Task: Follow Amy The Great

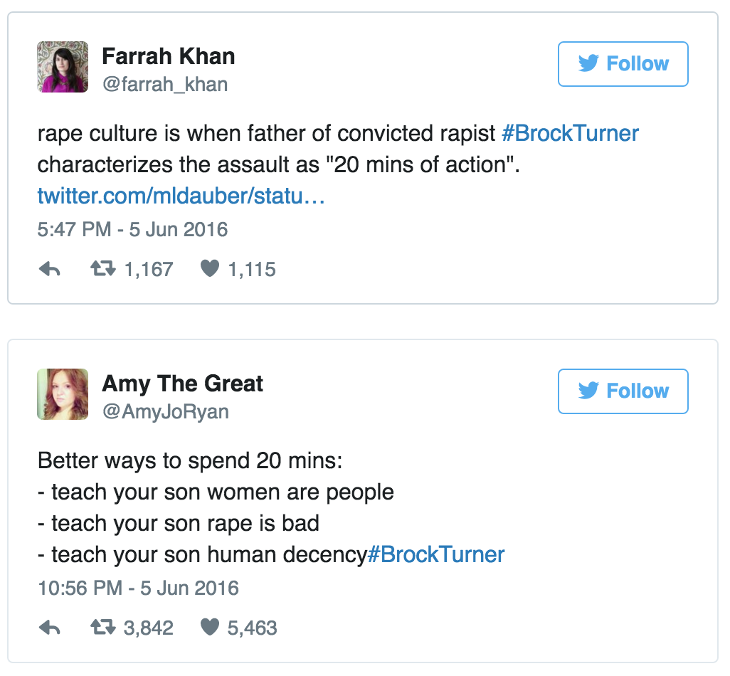Action: pos(623,391)
